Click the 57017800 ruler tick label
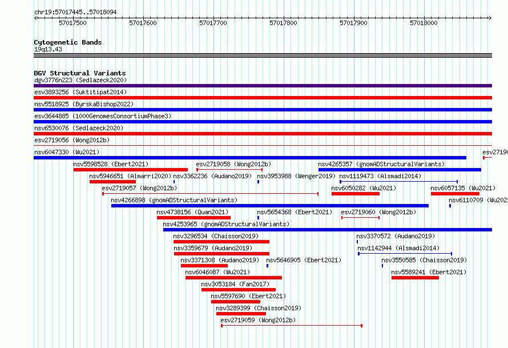Viewport: 508px width, 348px height. tap(284, 23)
